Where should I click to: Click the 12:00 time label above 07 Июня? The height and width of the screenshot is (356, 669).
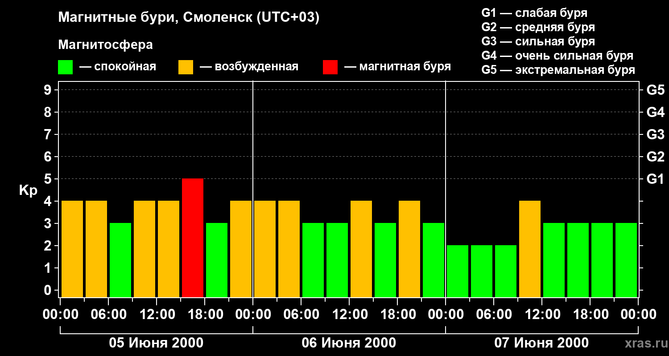point(542,315)
